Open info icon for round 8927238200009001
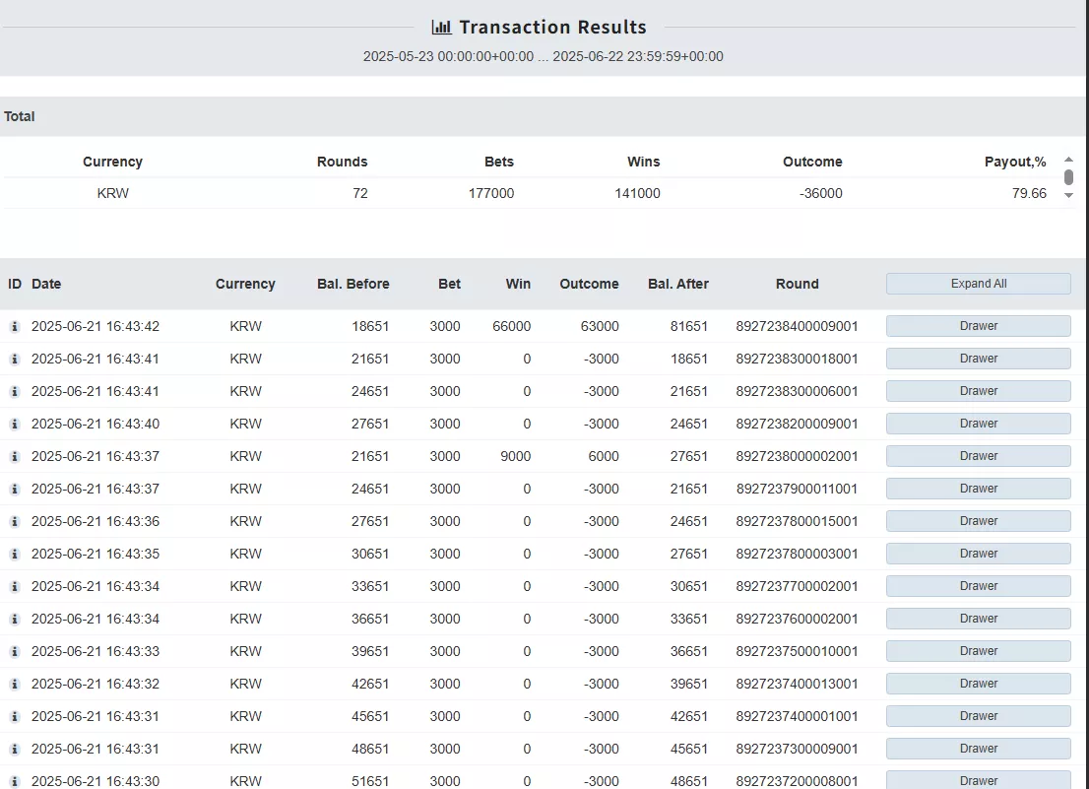Screen dimensions: 1089x789 click(x=15, y=424)
